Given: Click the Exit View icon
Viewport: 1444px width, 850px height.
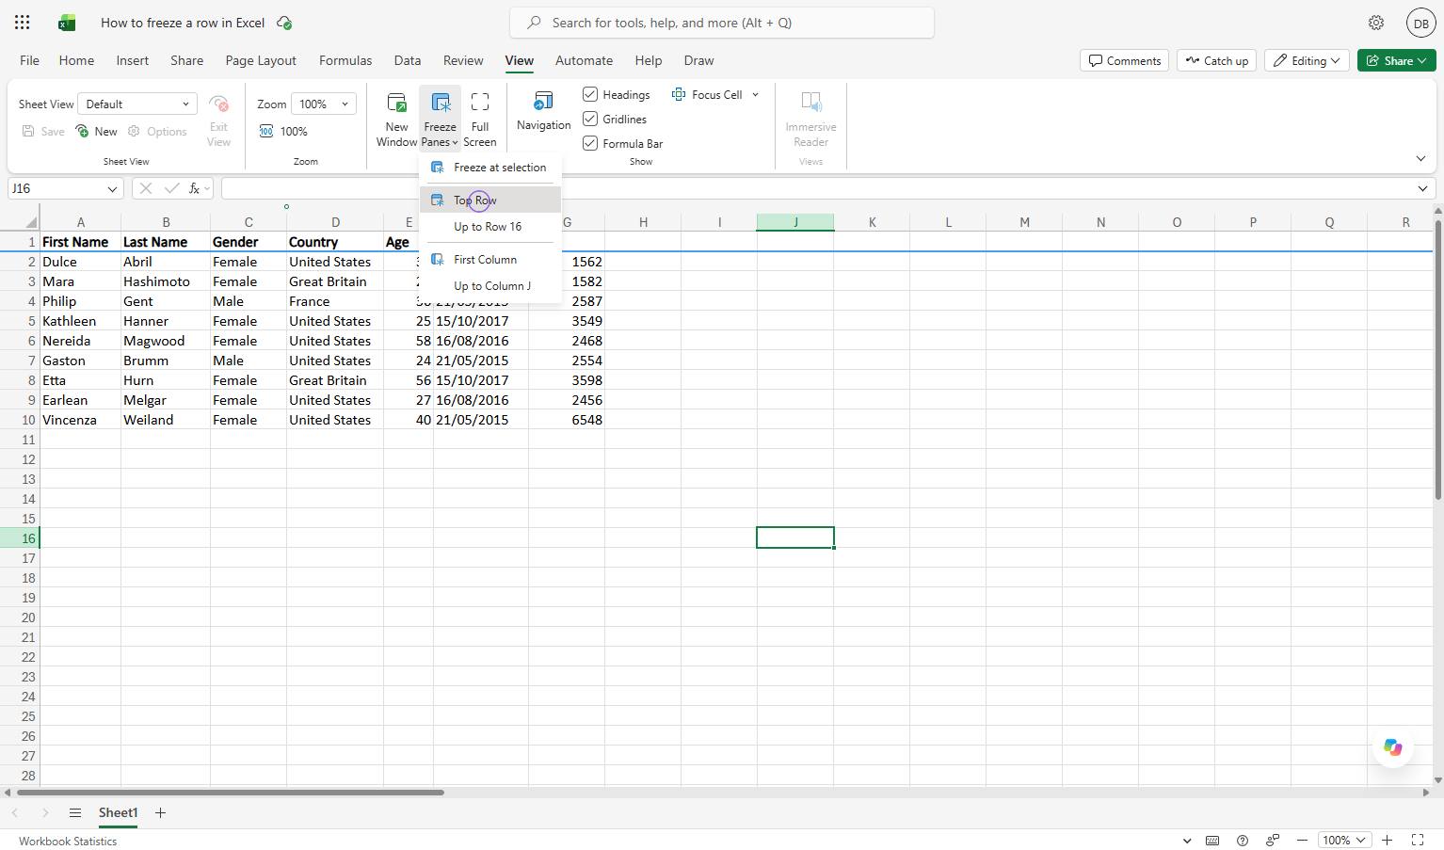Looking at the screenshot, I should pyautogui.click(x=218, y=104).
